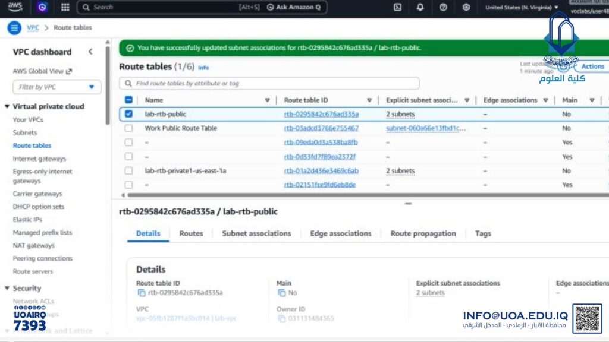Screen dimensions: 609x342
Task: Switch to the Routes tab
Action: [x=191, y=233]
